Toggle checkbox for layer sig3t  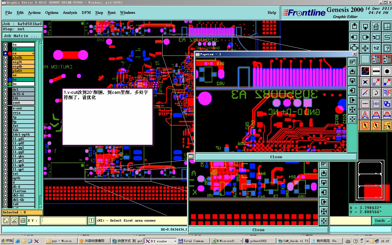(x=5, y=62)
